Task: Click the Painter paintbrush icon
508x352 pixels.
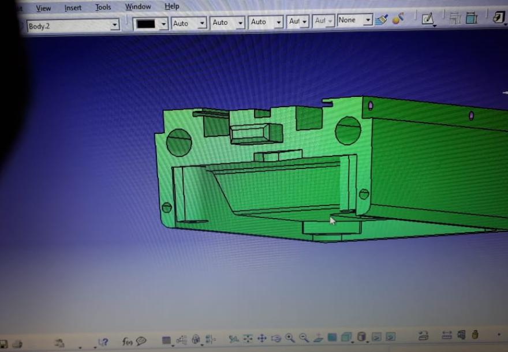Action: coord(382,20)
